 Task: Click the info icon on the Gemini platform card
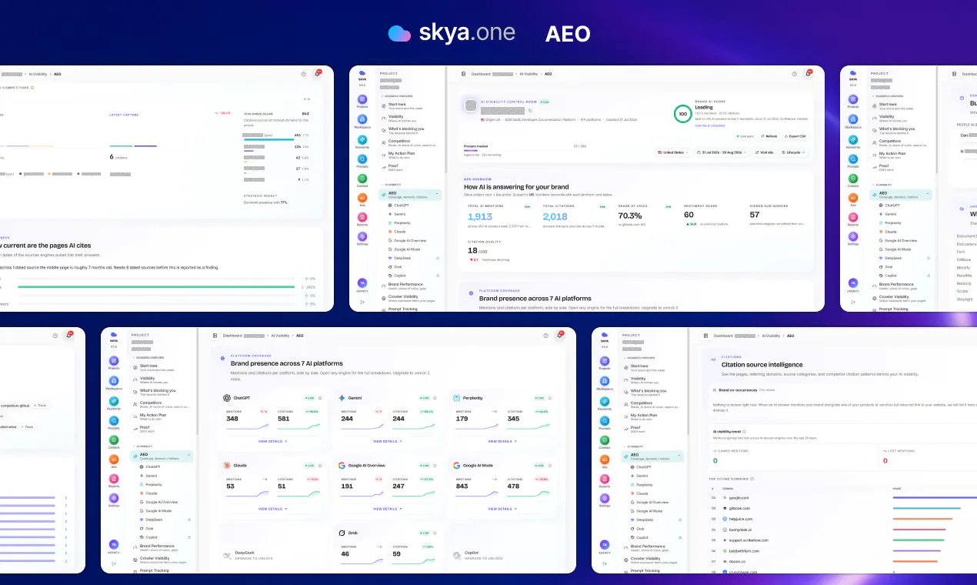(435, 398)
